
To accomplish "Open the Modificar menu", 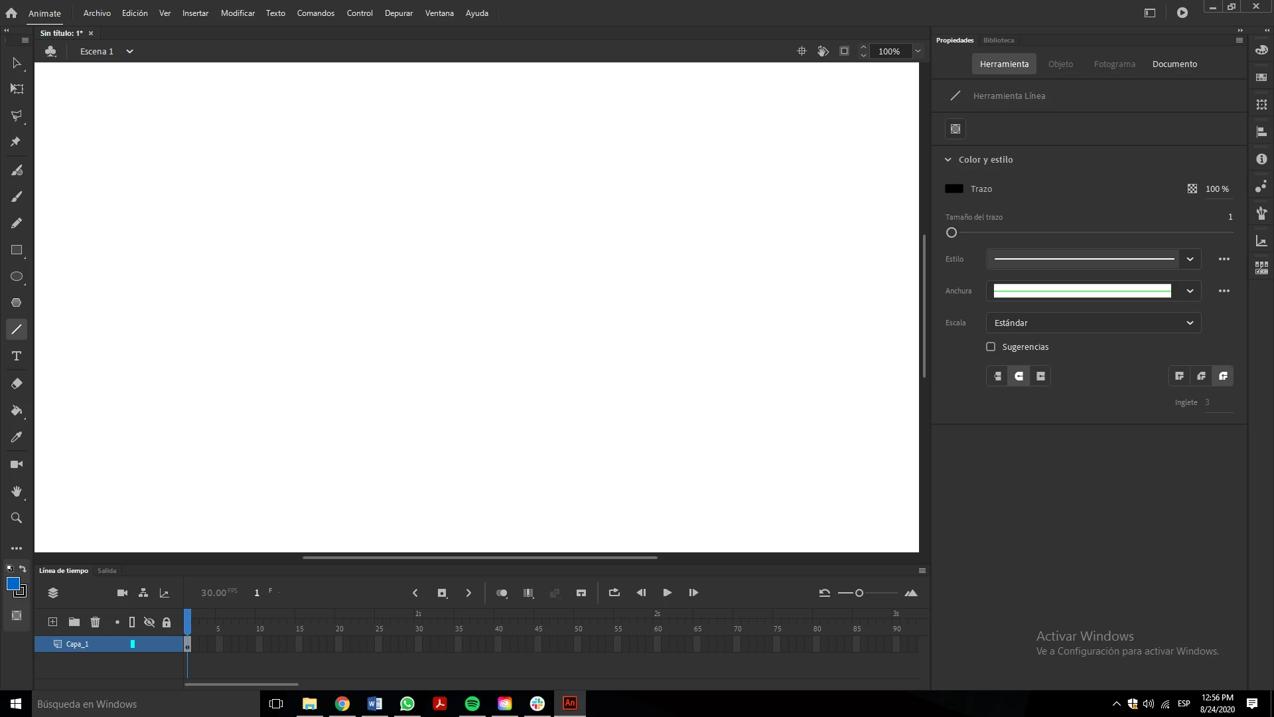I will (x=238, y=13).
